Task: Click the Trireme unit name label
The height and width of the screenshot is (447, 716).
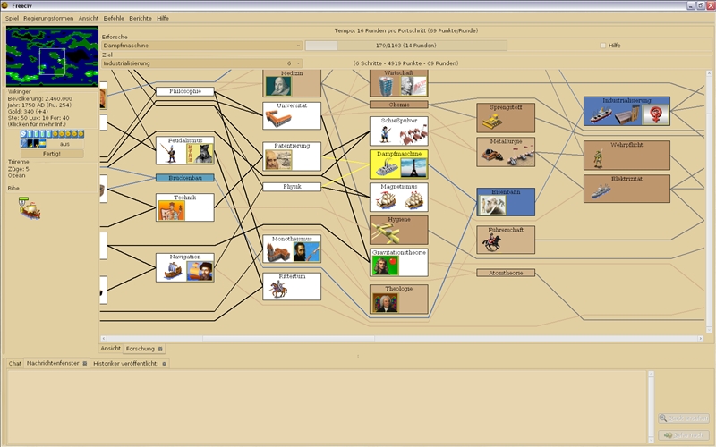Action: (18, 162)
